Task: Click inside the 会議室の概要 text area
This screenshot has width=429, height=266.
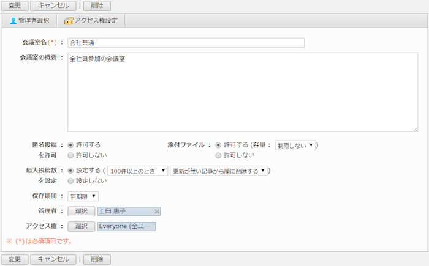Action: pyautogui.click(x=242, y=92)
